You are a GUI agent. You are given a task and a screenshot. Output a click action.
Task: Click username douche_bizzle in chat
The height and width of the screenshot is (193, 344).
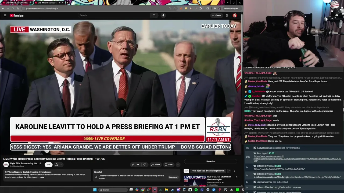pos(256,86)
